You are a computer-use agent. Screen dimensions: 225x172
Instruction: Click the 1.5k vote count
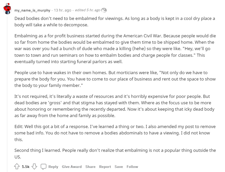pyautogui.click(x=26, y=167)
